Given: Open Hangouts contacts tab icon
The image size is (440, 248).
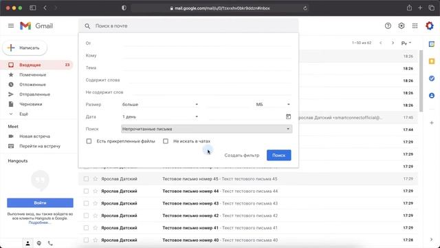Looking at the screenshot, I should (x=27, y=243).
